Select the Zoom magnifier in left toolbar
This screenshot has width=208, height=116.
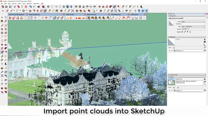point(2,72)
